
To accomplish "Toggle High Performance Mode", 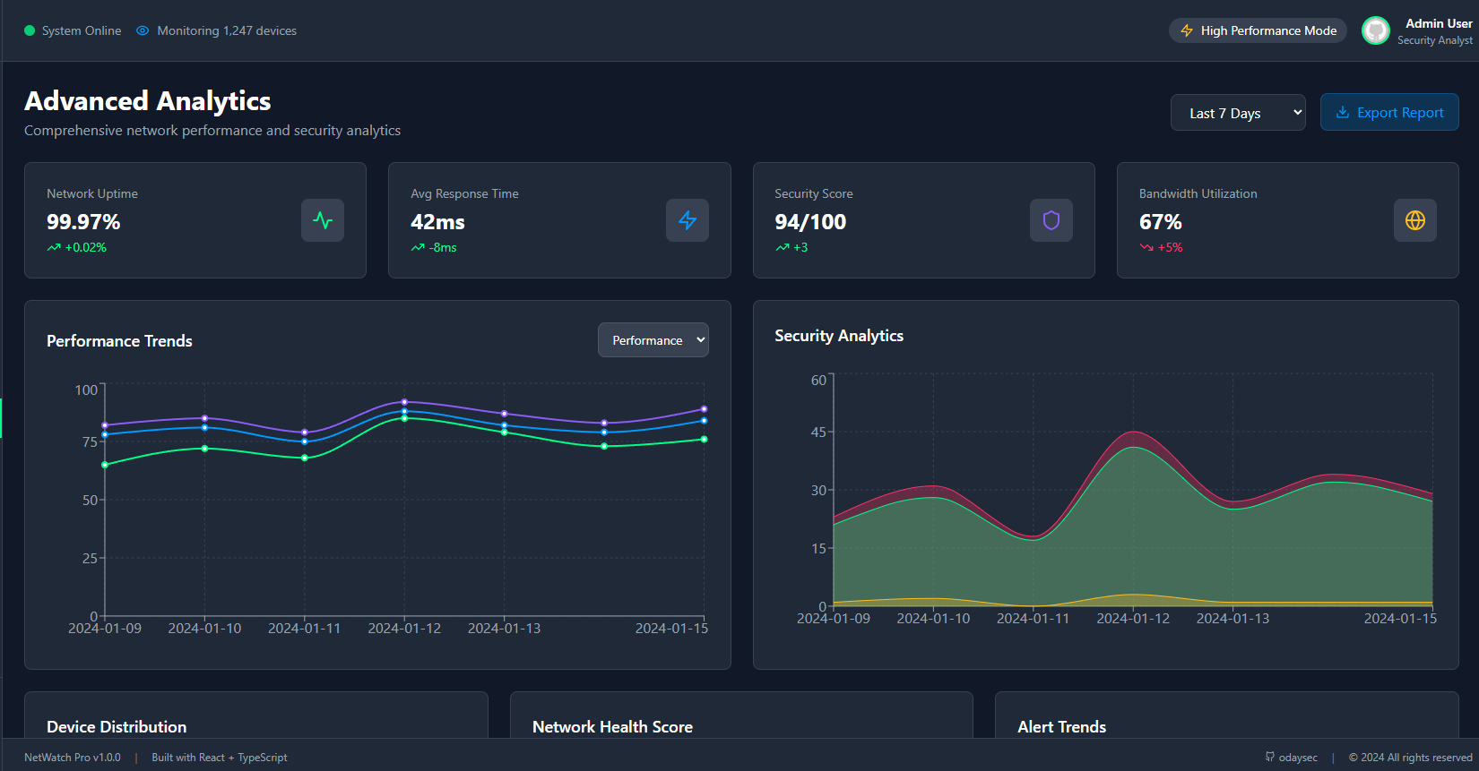I will pyautogui.click(x=1258, y=30).
